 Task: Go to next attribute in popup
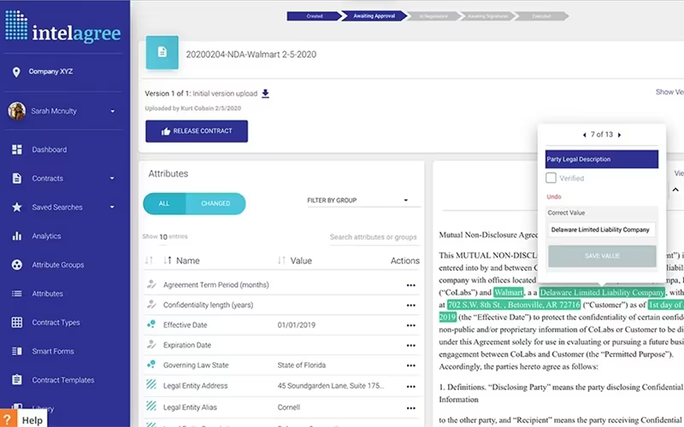click(x=619, y=135)
